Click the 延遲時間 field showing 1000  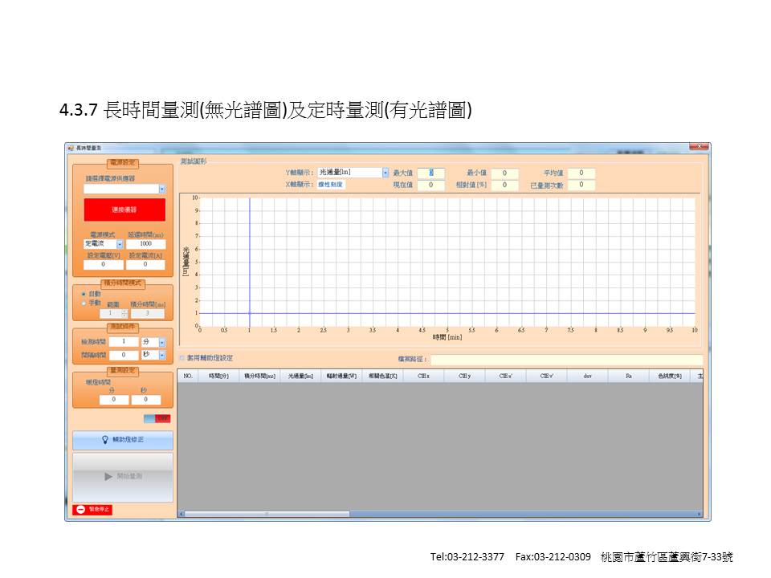click(145, 243)
